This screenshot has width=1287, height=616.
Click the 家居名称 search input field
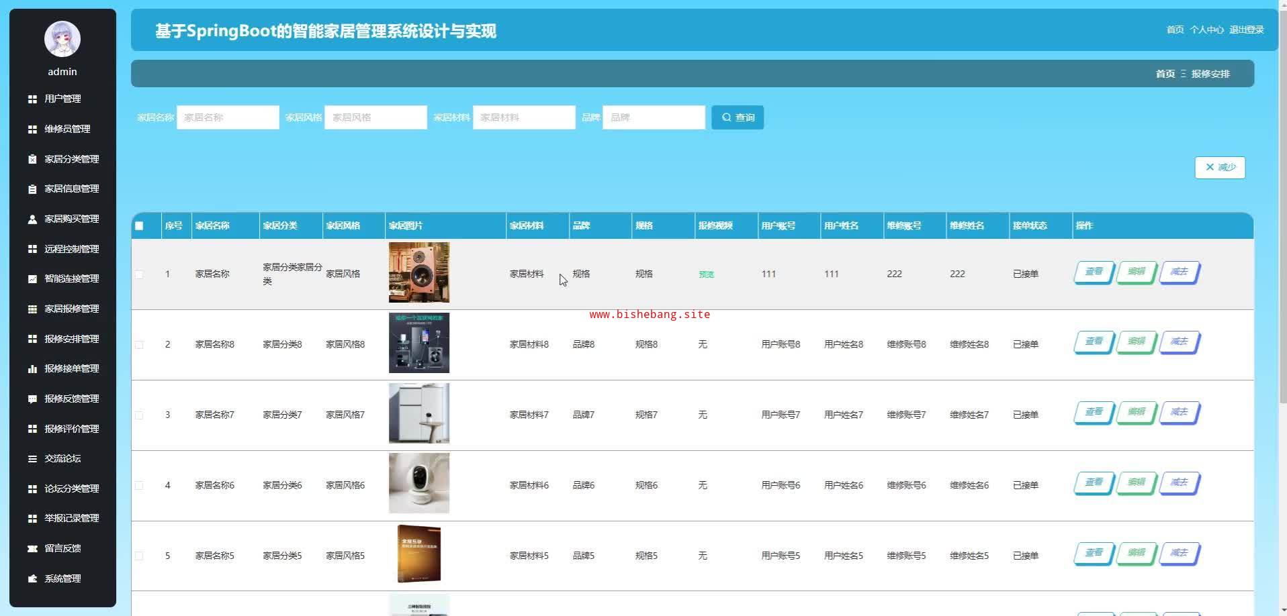pos(228,117)
